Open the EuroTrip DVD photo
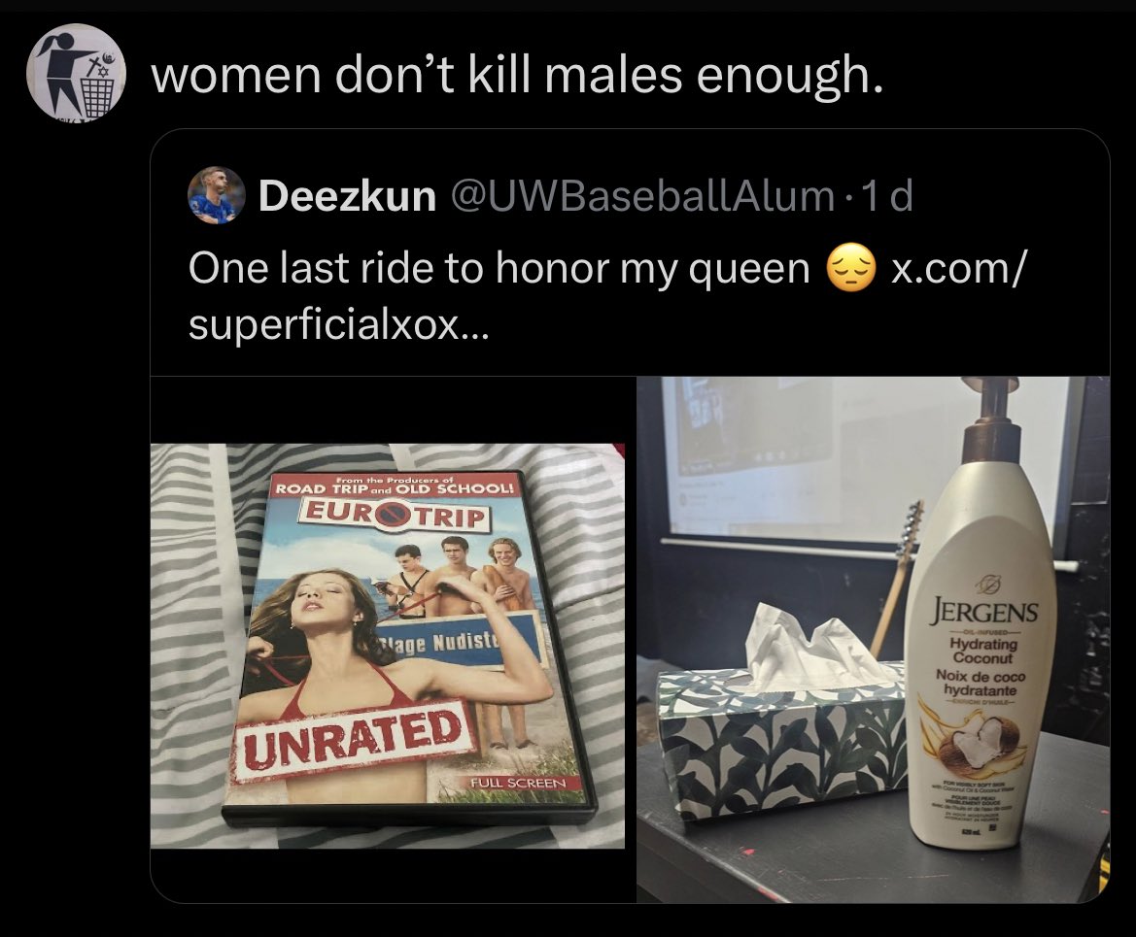1136x937 pixels. pyautogui.click(x=388, y=645)
